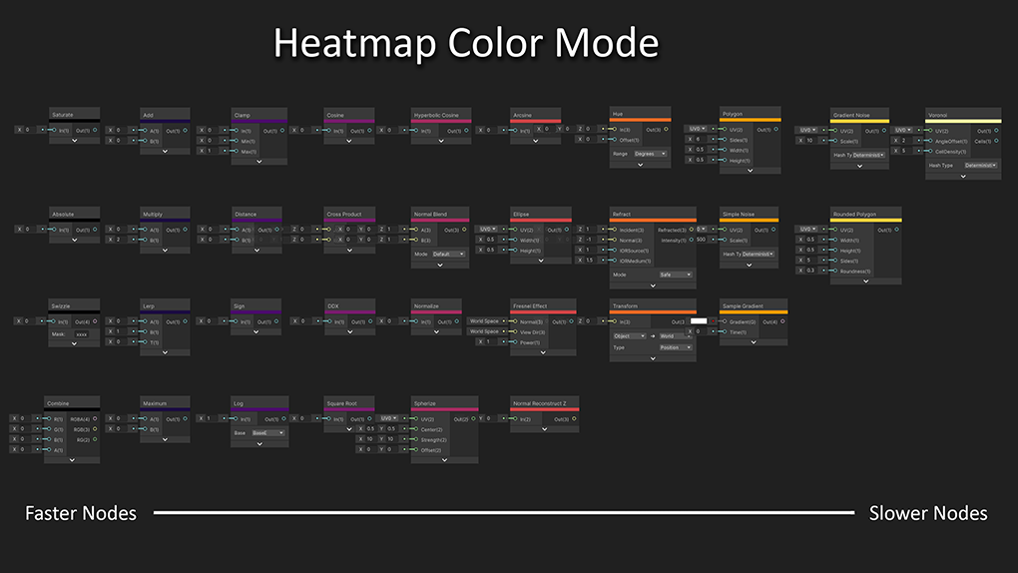Open the Base dropdown on the Log node
This screenshot has height=573, width=1018.
coord(267,433)
